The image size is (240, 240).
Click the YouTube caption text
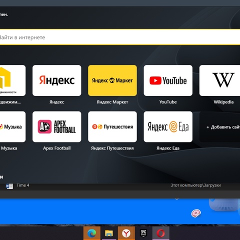(168, 102)
